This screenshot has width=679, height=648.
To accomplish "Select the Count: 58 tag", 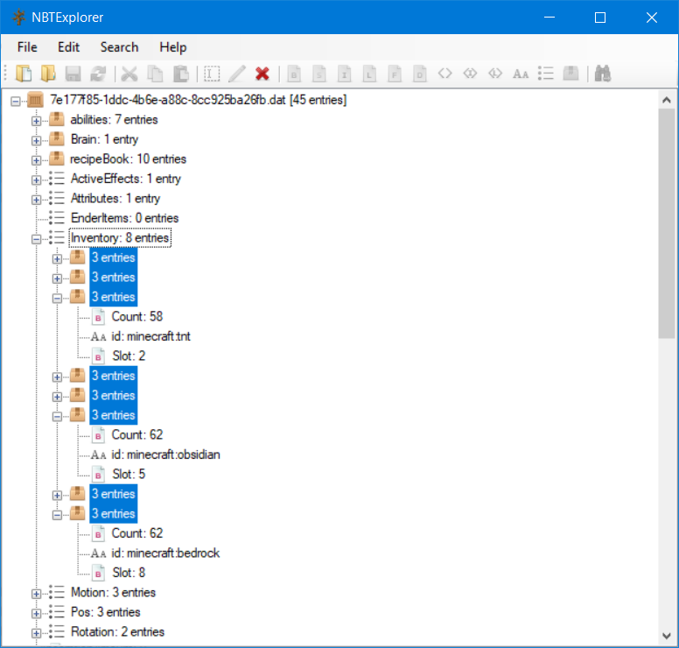I will tap(136, 317).
